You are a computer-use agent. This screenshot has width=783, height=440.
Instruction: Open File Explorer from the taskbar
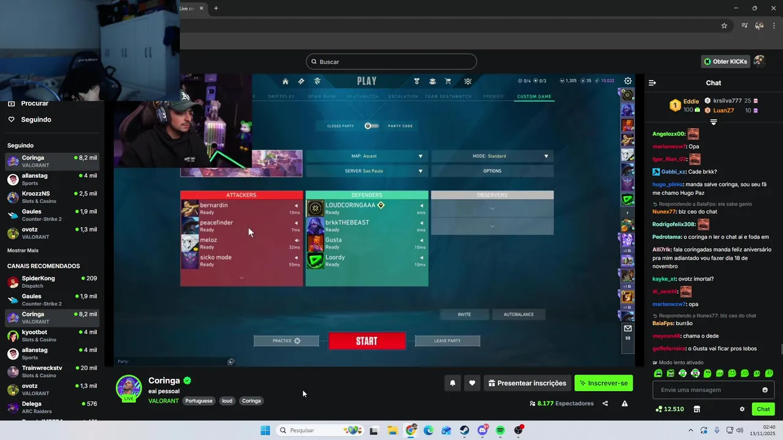[392, 430]
